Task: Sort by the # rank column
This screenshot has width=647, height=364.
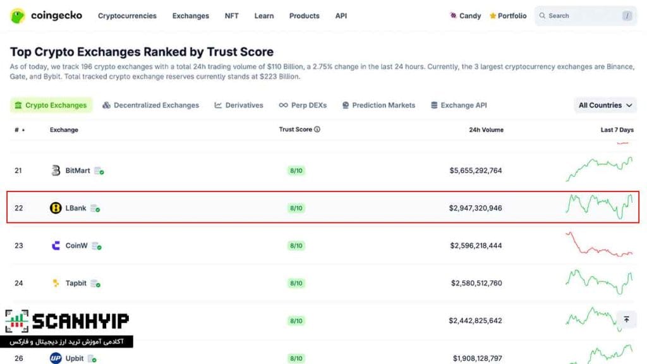Action: pos(20,130)
